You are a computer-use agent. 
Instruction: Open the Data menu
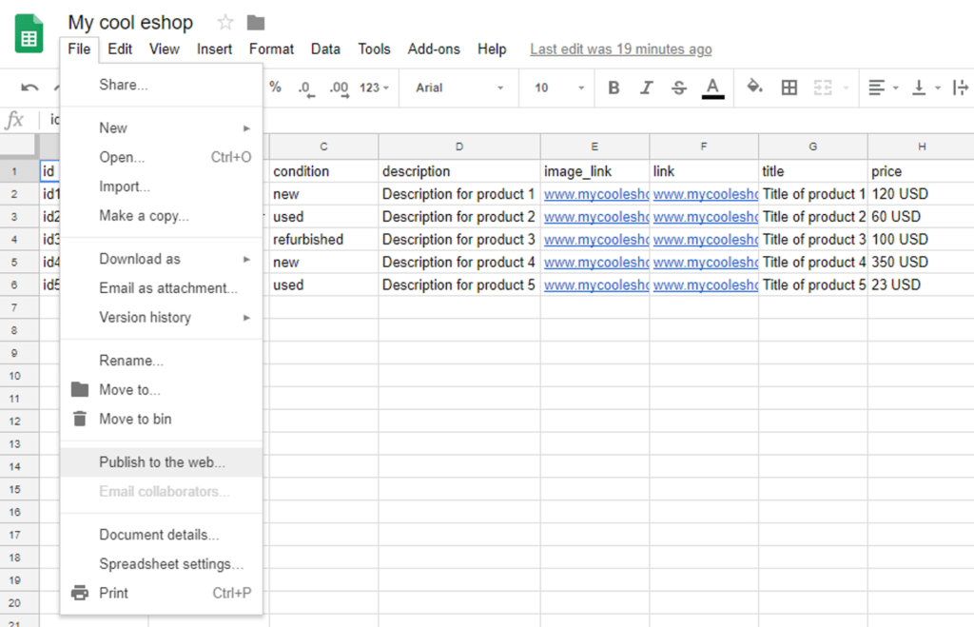coord(325,49)
